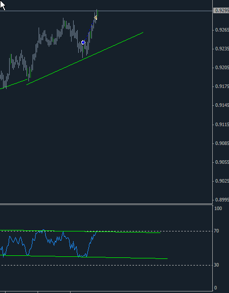Click the RSI 30 level label
Viewport: 229px width, 293px height.
click(216, 265)
